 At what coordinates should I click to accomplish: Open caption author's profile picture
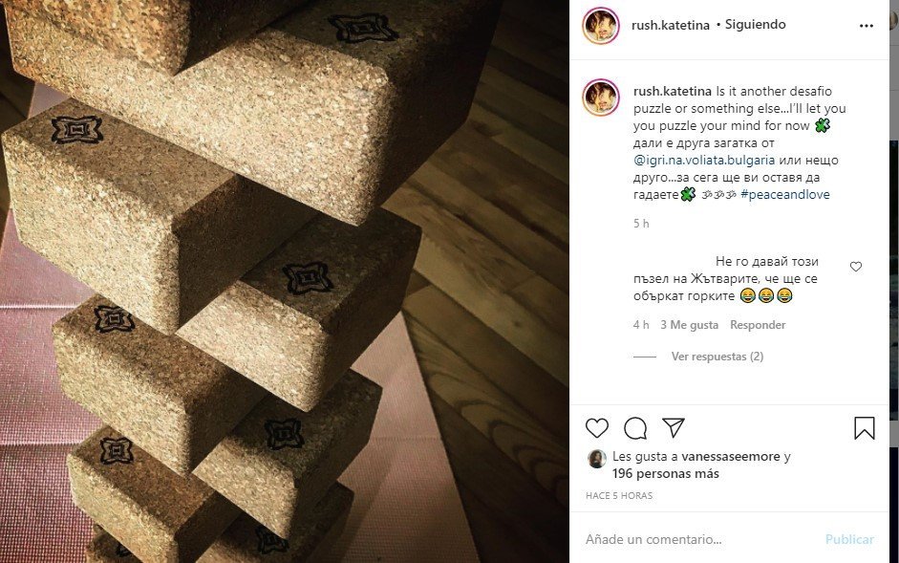coord(601,98)
